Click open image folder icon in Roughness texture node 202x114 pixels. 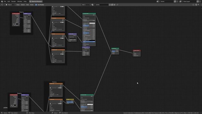click(62, 22)
